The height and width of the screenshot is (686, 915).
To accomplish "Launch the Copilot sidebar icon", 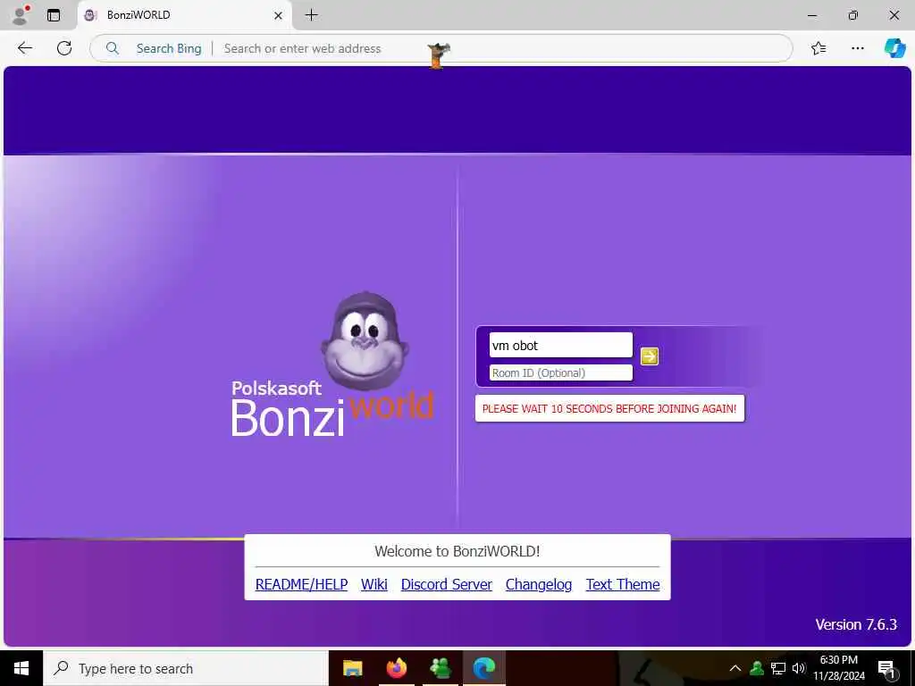I will pyautogui.click(x=894, y=48).
